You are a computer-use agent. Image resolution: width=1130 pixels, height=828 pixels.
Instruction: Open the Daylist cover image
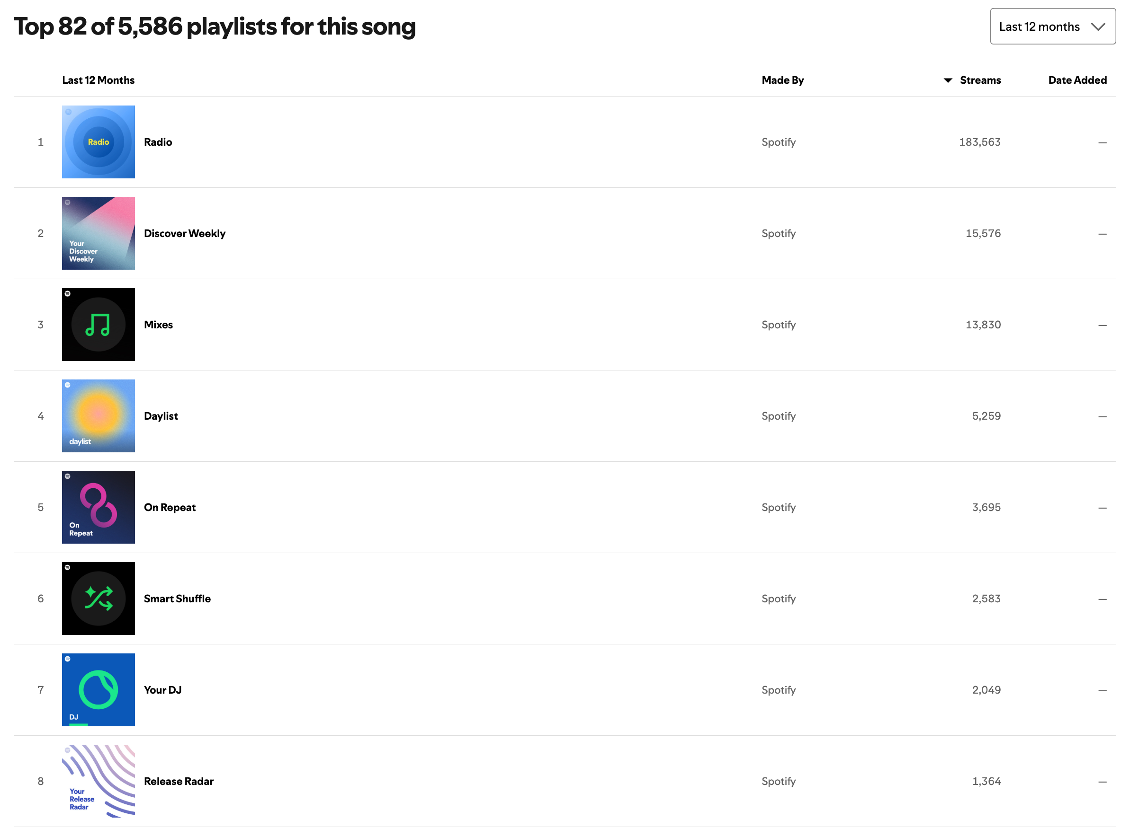pyautogui.click(x=99, y=415)
